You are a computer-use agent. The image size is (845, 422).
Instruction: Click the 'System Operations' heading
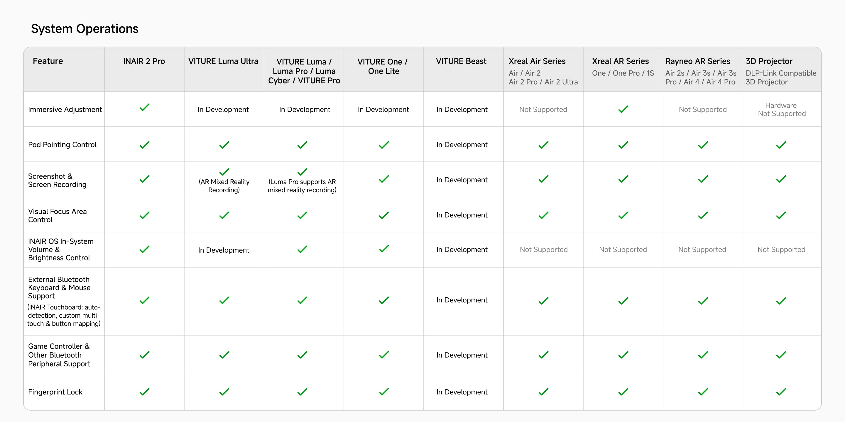coord(84,29)
